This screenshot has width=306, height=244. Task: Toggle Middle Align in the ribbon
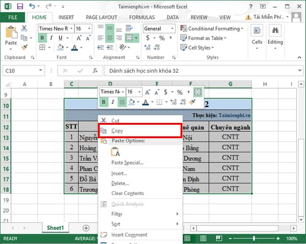tap(110, 28)
